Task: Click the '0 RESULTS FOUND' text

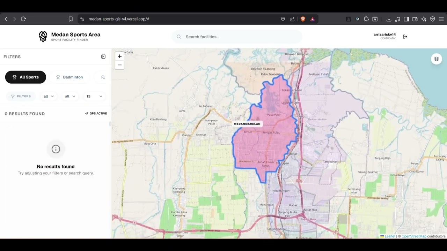Action: (24, 114)
